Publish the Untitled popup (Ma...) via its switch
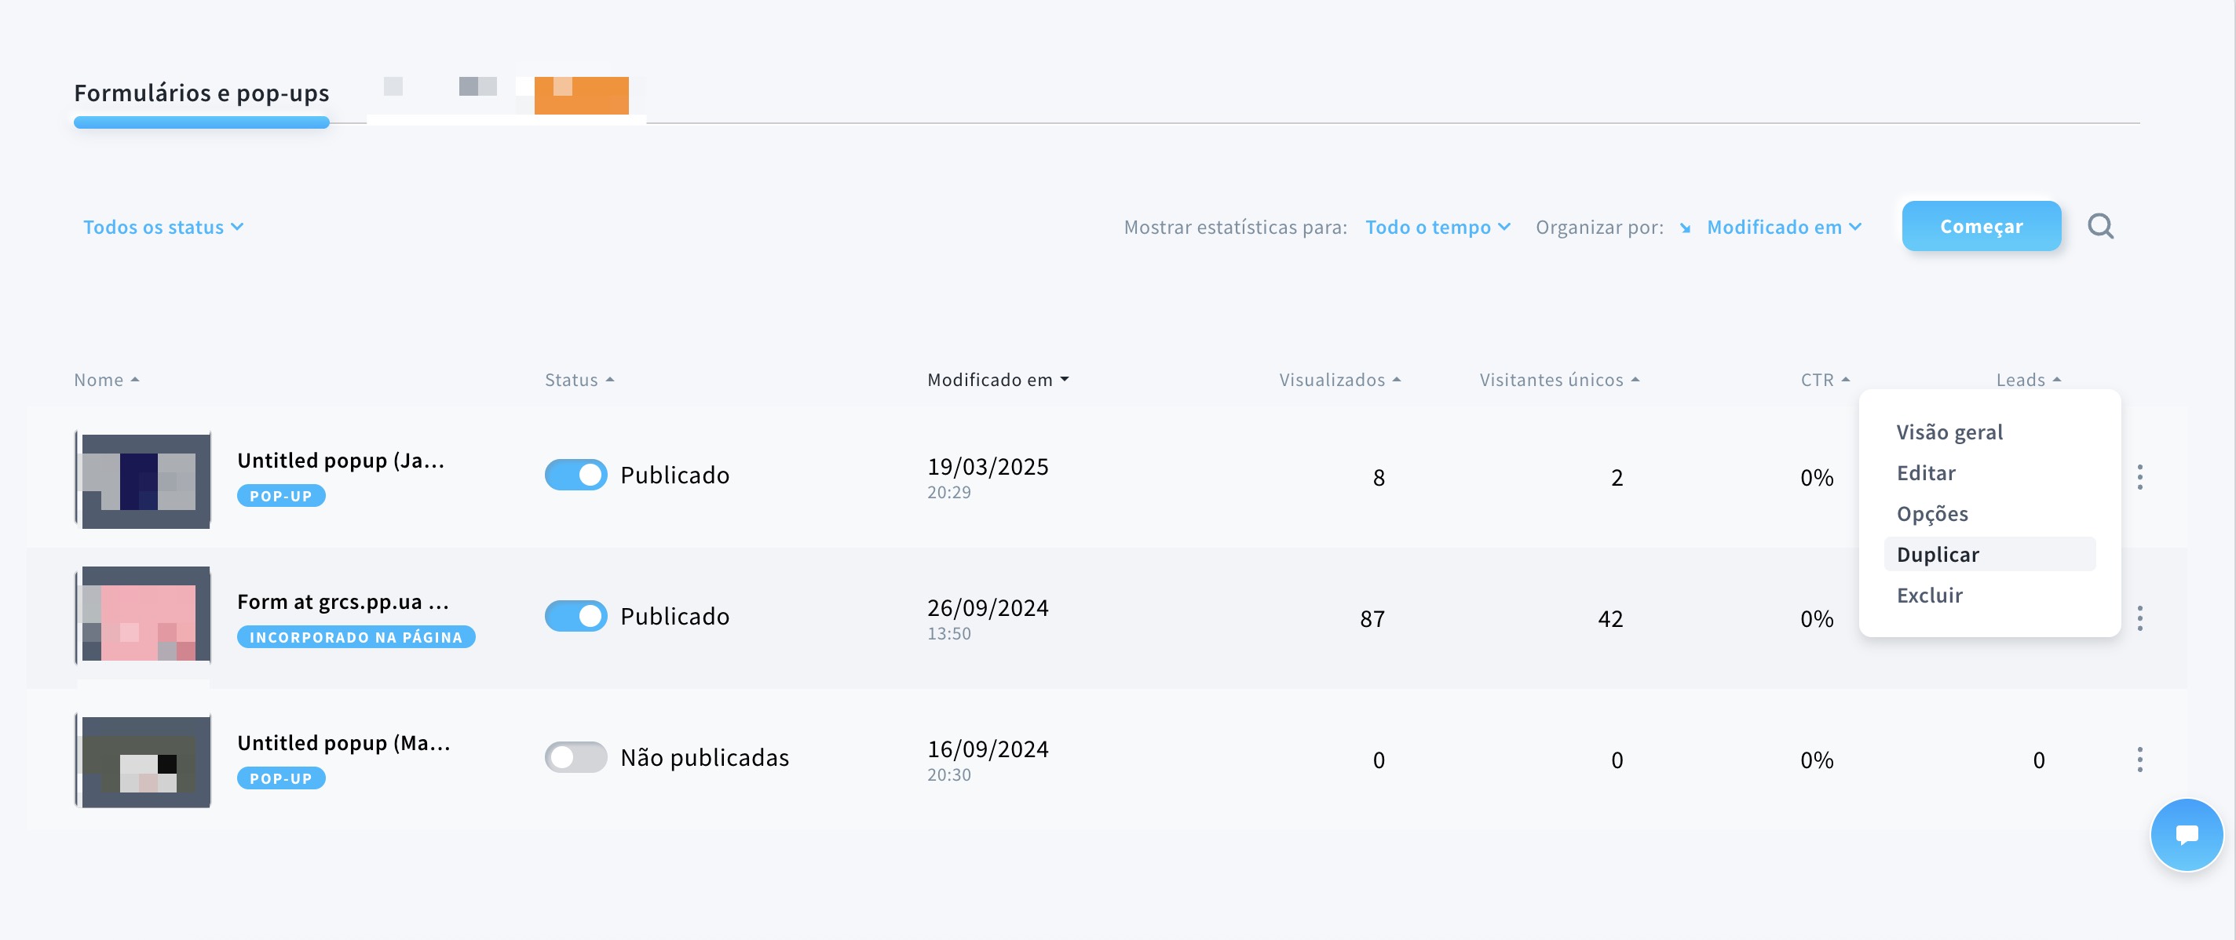Viewport: 2236px width, 940px height. coord(576,757)
